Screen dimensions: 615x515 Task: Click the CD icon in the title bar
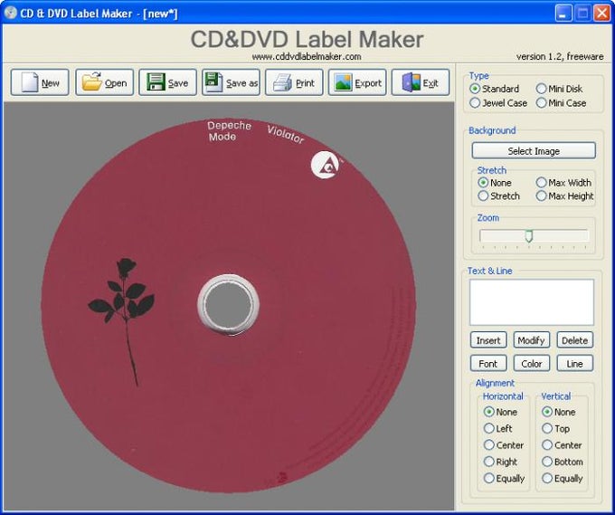10,13
